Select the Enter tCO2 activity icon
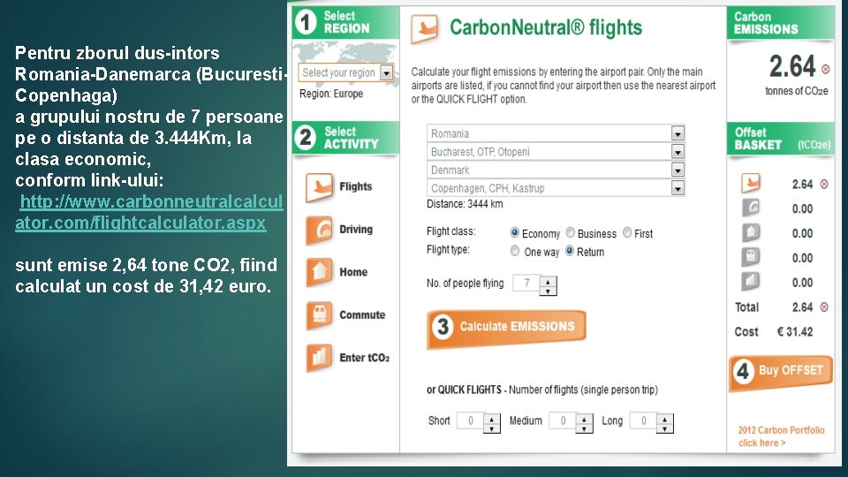Screen dimensions: 848x477 click(x=319, y=358)
